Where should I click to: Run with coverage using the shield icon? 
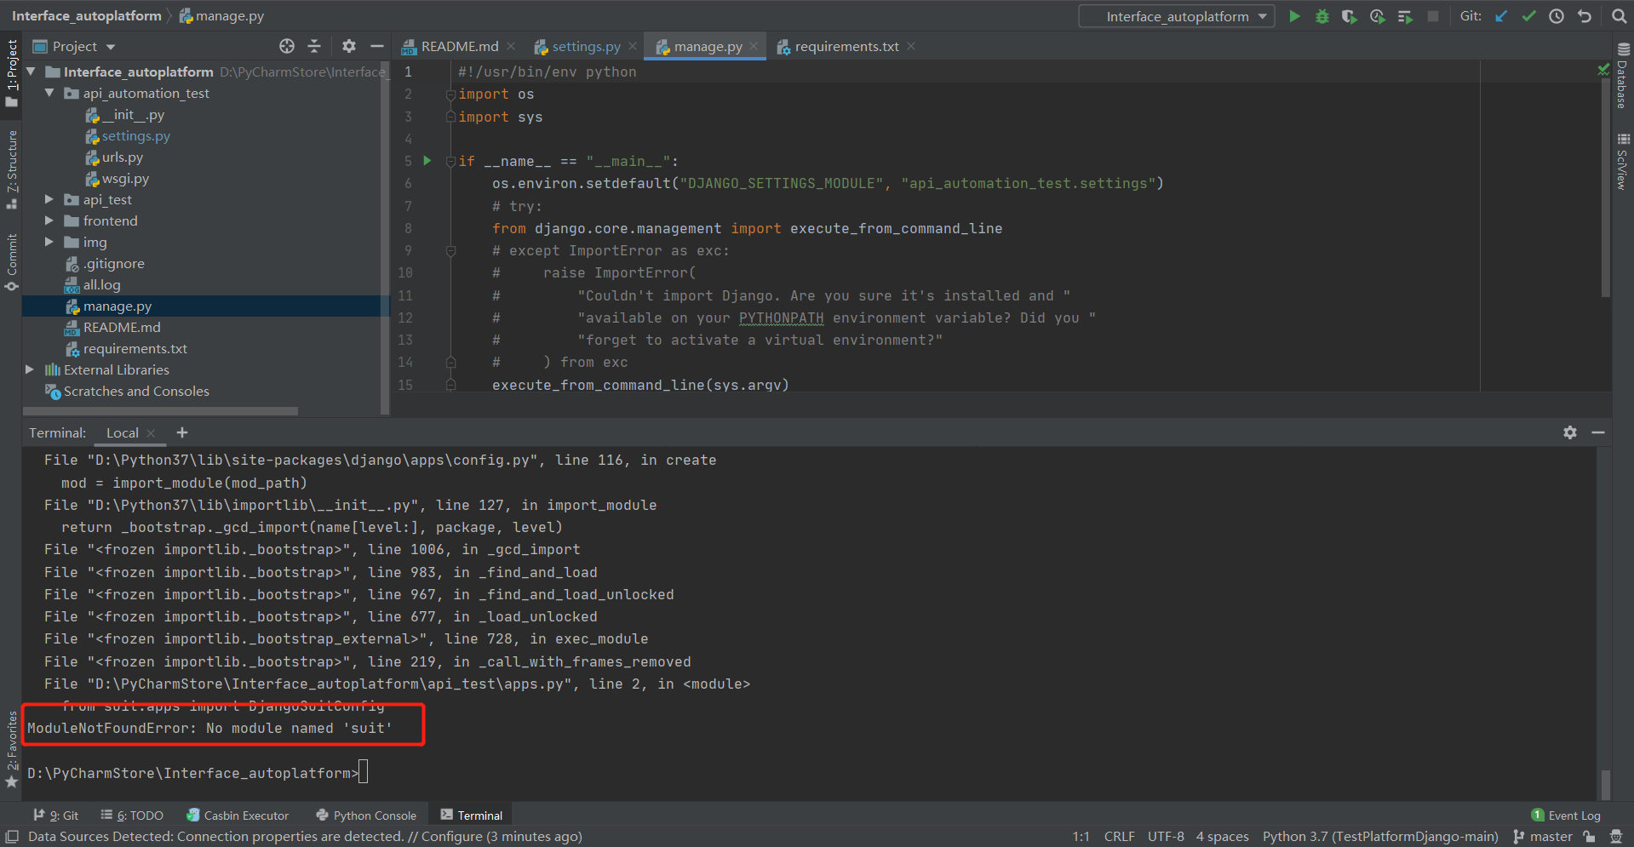click(x=1348, y=15)
